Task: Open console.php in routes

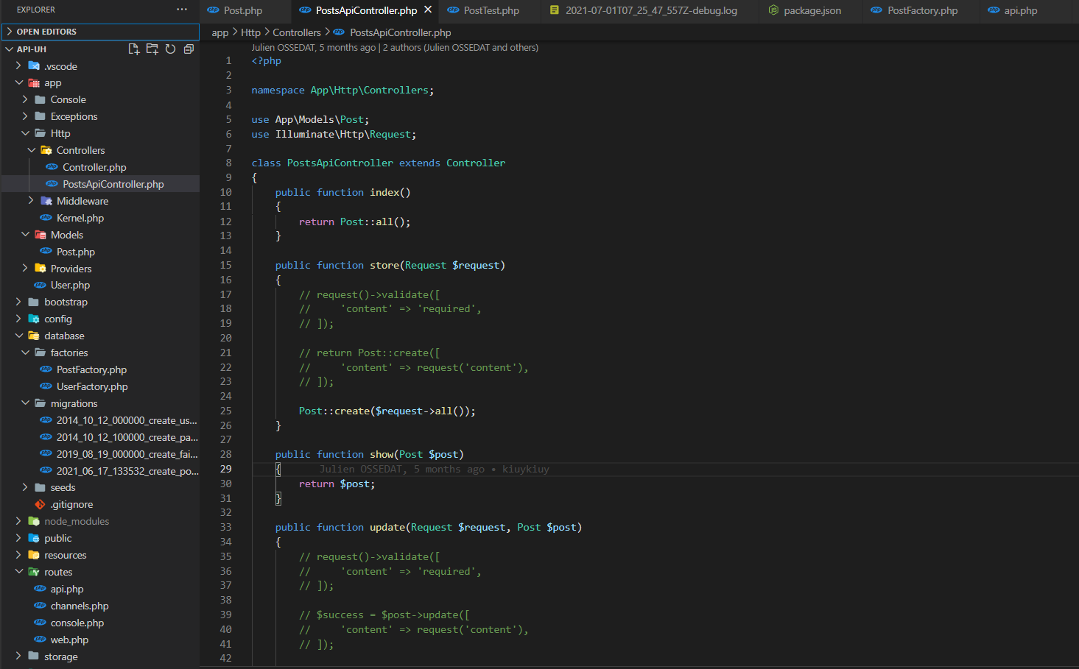Action: point(100,623)
